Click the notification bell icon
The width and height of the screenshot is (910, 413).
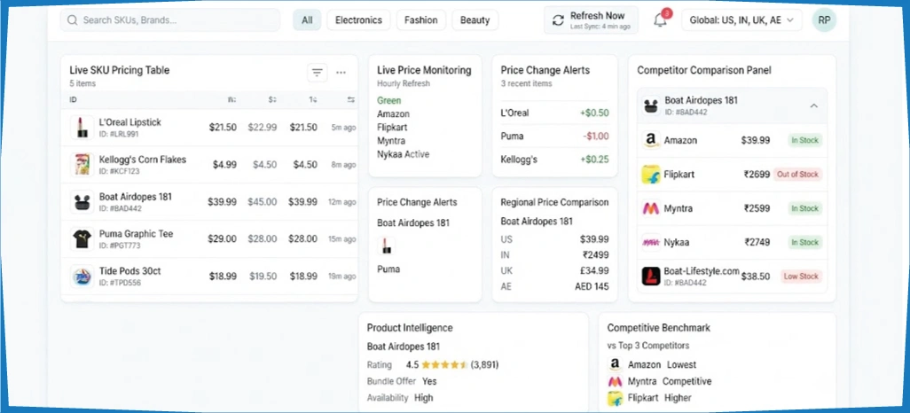click(660, 20)
